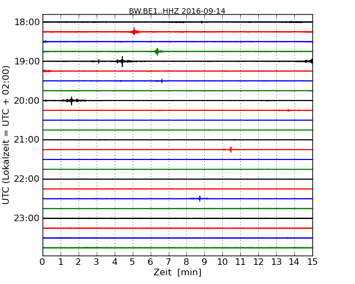Click the 10 tick on the minute axis
This screenshot has width=355, height=284.
[x=222, y=262]
